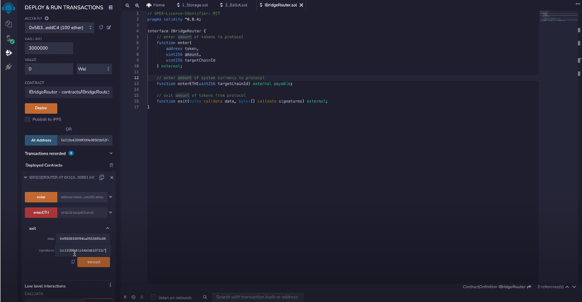
Task: Zoom out the editor font size
Action: [x=127, y=5]
